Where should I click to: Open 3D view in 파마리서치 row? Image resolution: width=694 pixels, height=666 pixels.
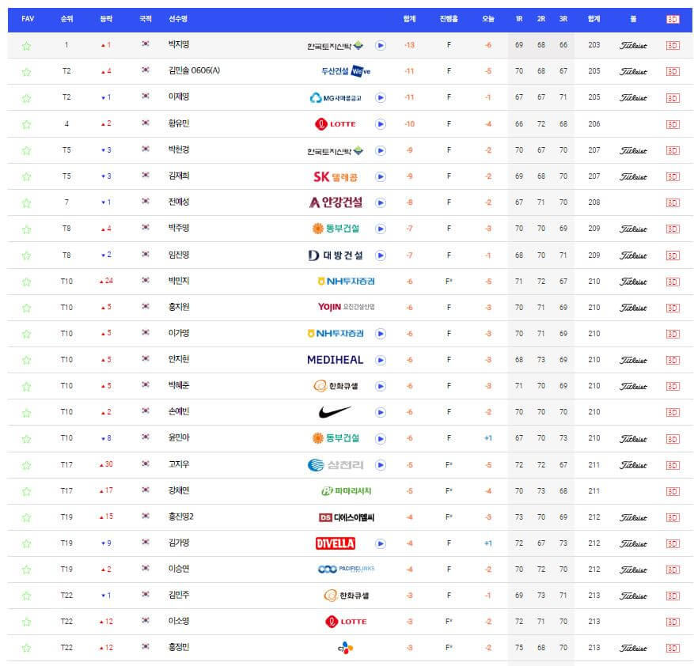673,491
